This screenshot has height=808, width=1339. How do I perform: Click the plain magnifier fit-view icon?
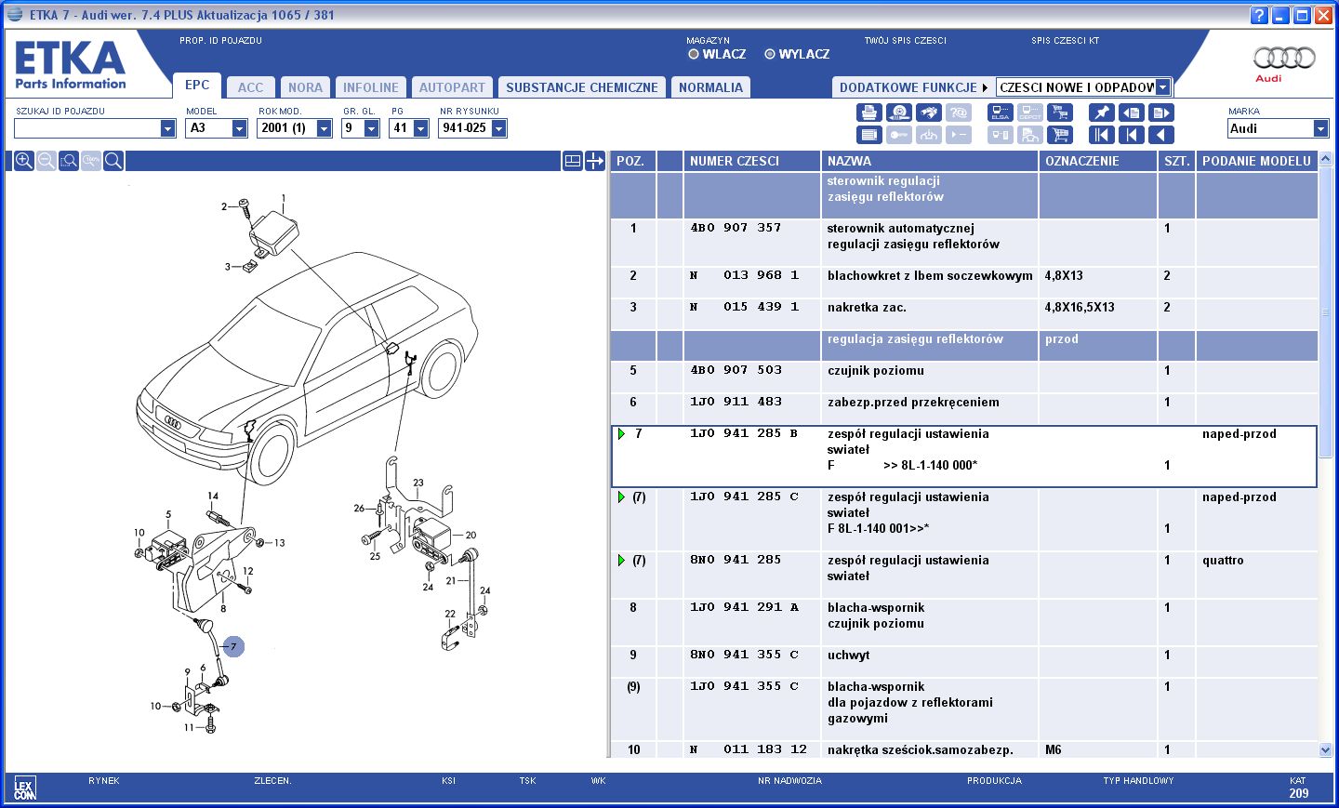(x=113, y=161)
